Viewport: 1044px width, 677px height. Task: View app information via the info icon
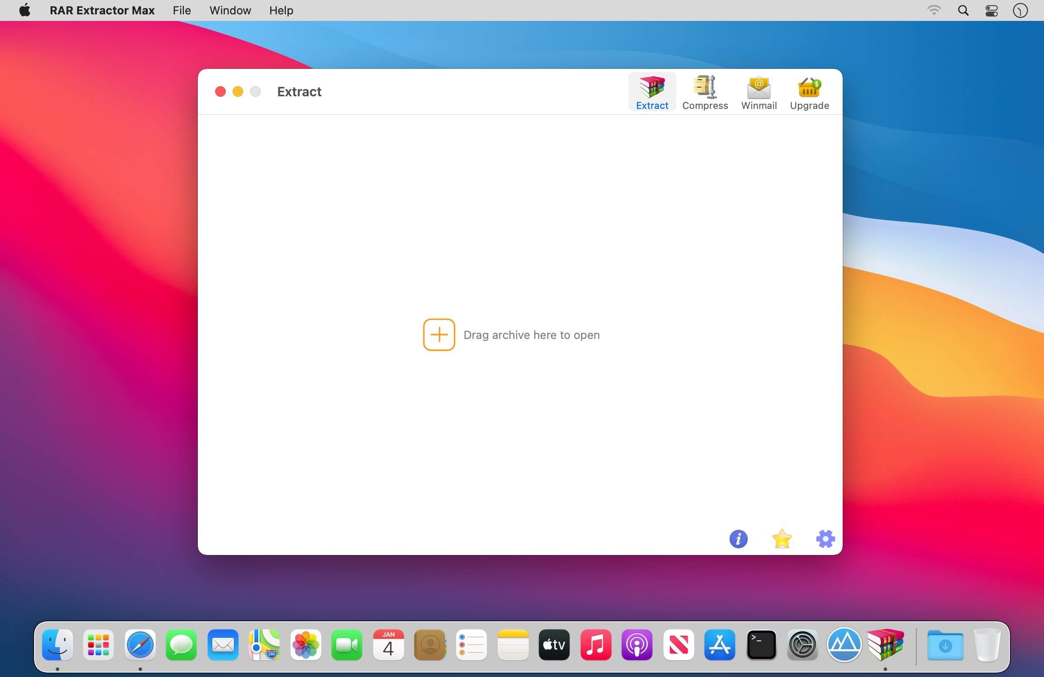tap(739, 539)
